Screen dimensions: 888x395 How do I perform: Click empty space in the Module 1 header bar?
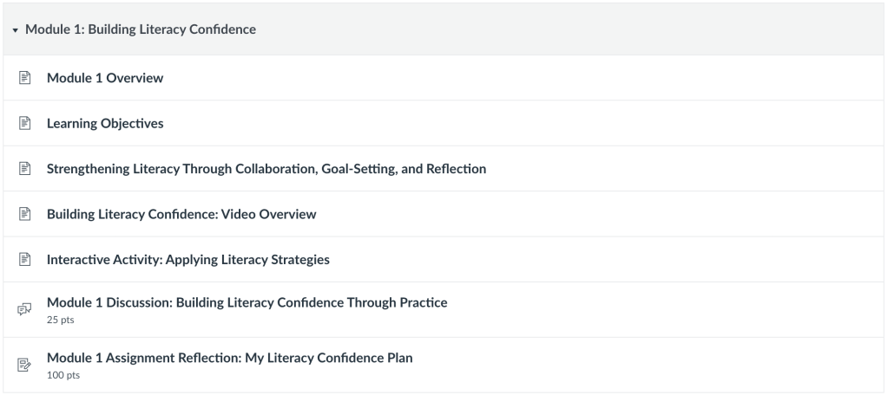pos(564,29)
